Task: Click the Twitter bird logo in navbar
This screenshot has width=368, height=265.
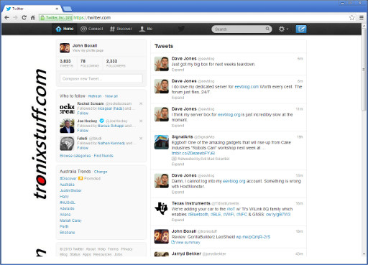Action: click(181, 29)
